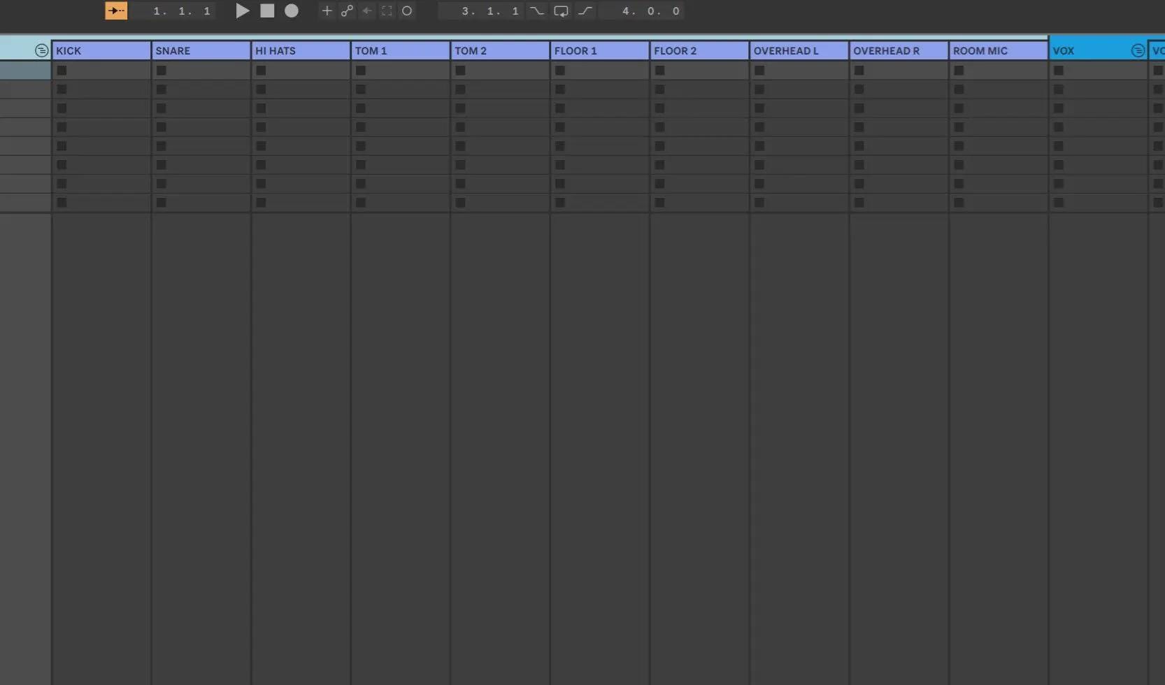Click KICK clip stop button in scene 8

point(62,203)
